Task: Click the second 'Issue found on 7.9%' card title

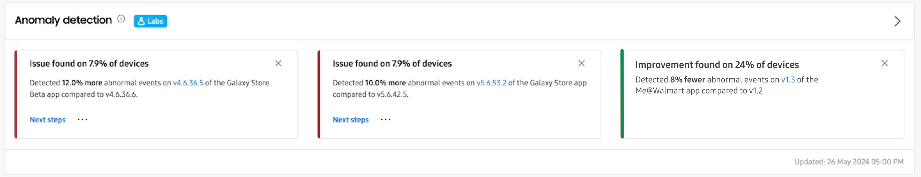Action: click(x=392, y=64)
